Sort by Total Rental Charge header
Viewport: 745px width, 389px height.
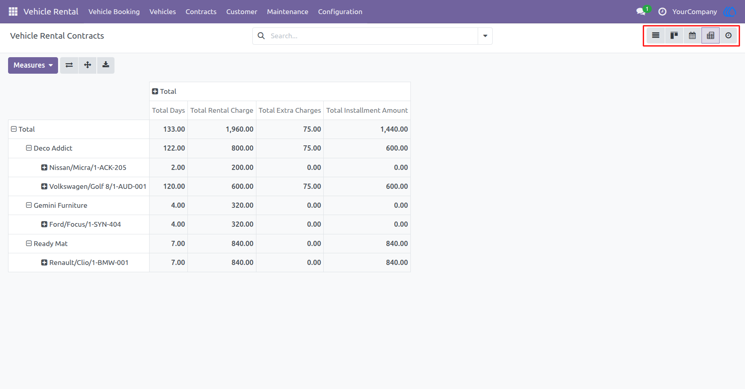(x=222, y=110)
